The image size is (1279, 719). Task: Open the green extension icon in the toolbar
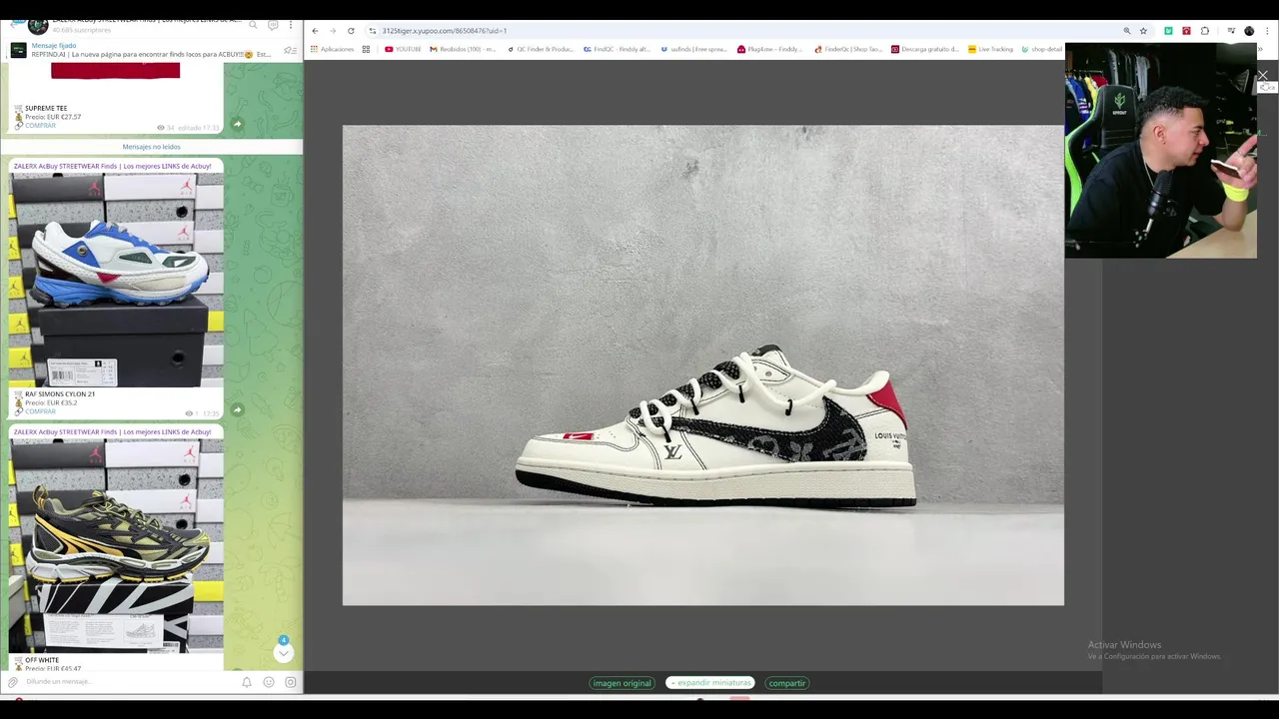tap(1168, 31)
